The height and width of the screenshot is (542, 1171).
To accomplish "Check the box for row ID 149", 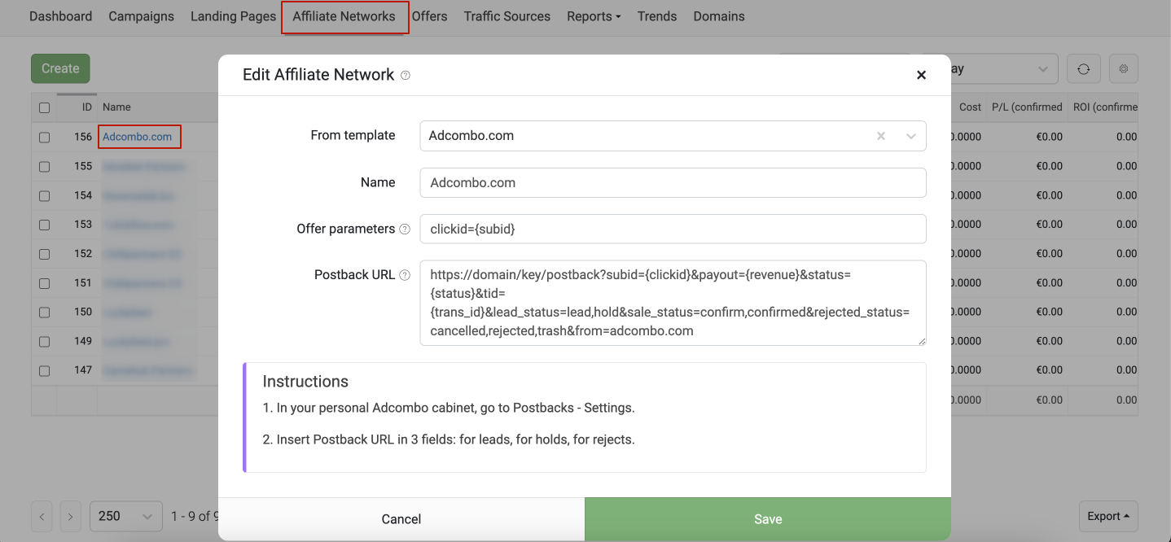I will click(44, 342).
